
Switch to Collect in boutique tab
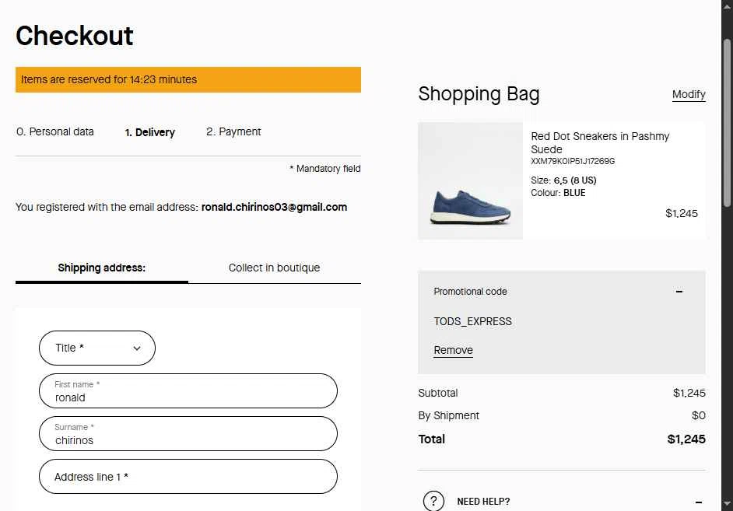coord(275,268)
